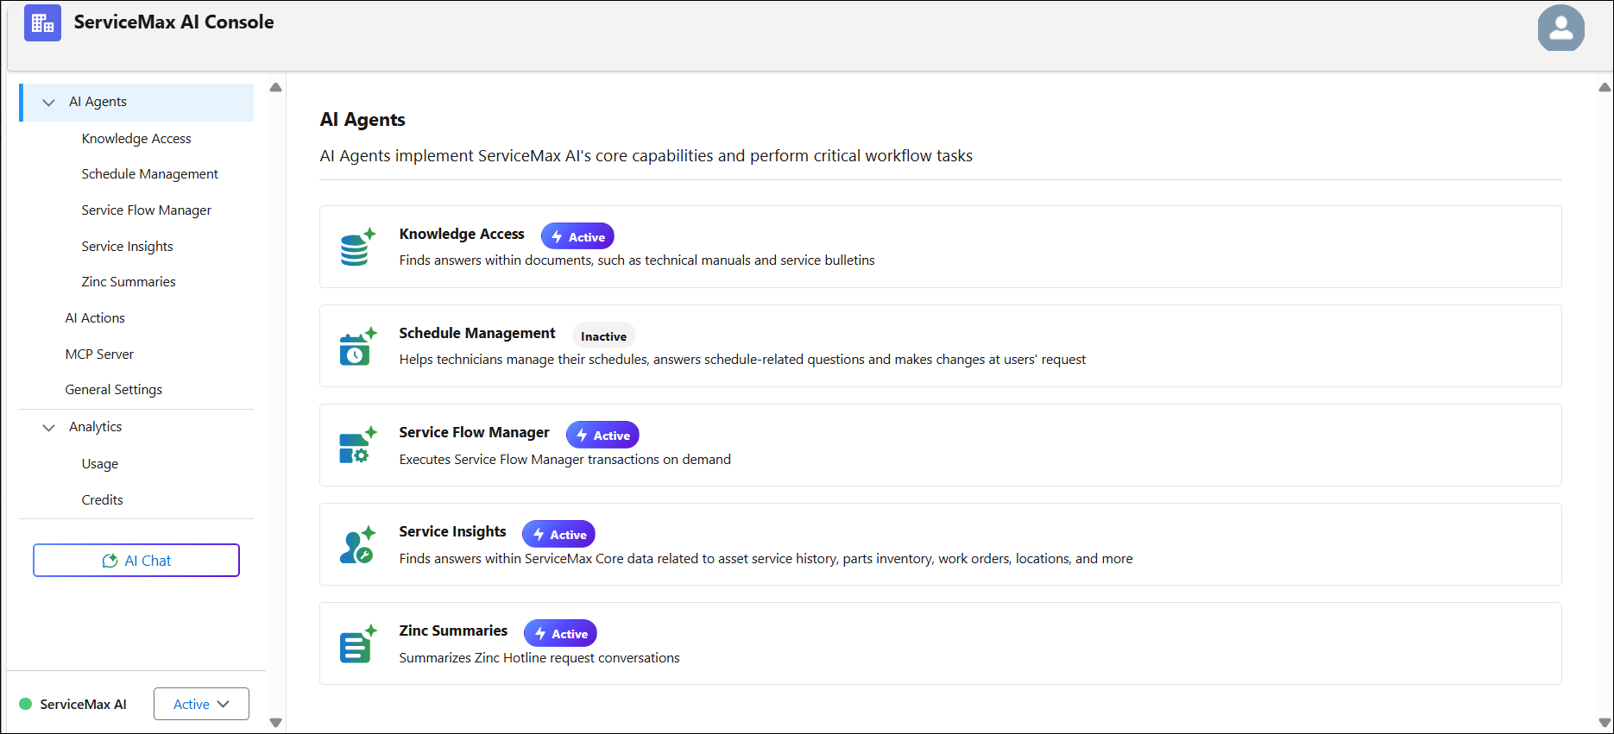Select Schedule Management in the sidebar
Viewport: 1614px width, 734px height.
[x=149, y=173]
